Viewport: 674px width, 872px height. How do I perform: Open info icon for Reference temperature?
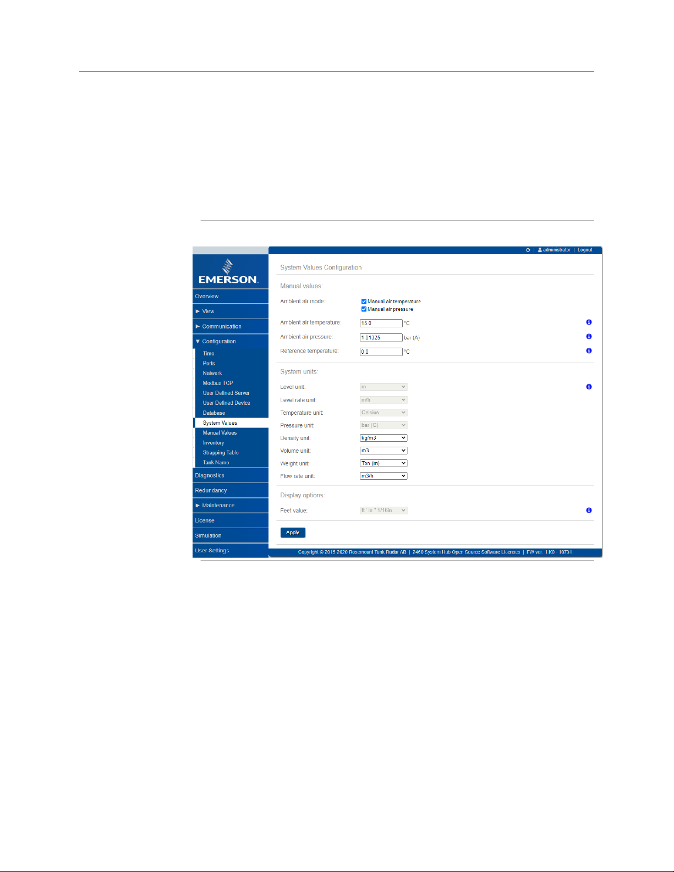tap(589, 351)
